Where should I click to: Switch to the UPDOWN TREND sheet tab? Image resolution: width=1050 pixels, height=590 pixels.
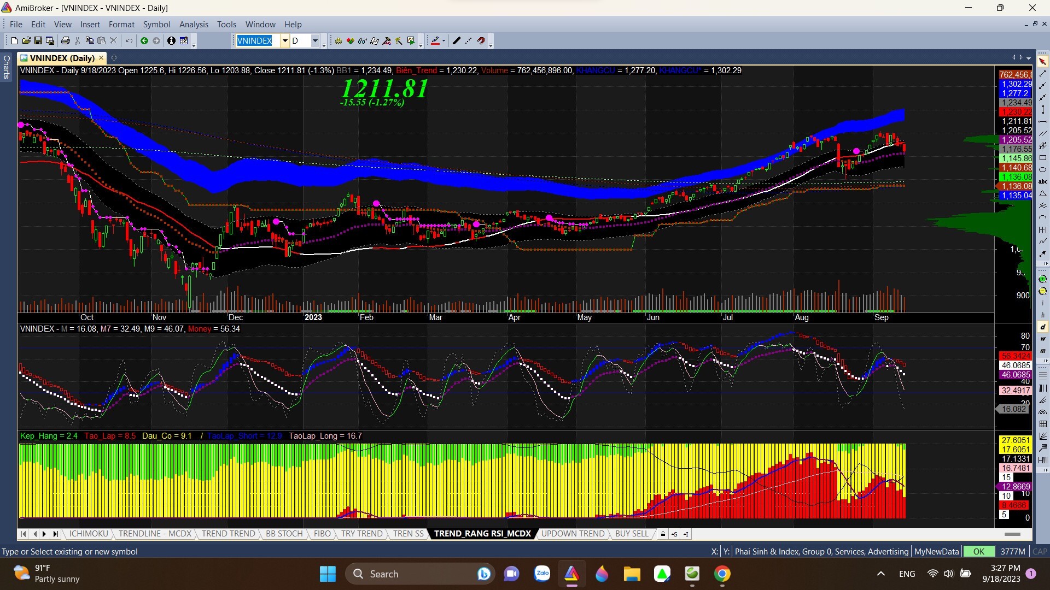(x=573, y=534)
